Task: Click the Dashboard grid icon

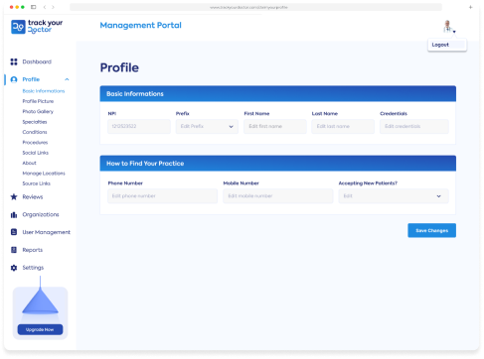Action: 14,61
